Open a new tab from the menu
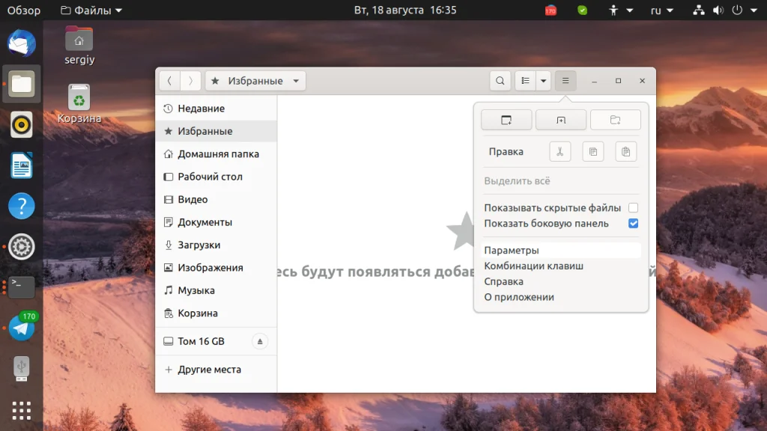 [560, 120]
